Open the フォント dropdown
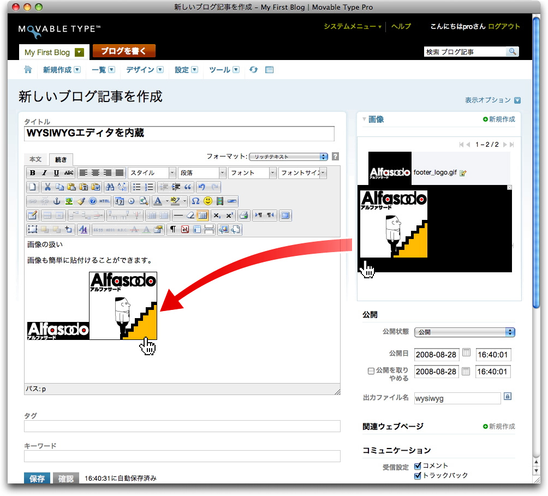This screenshot has height=496, width=548. coord(252,173)
